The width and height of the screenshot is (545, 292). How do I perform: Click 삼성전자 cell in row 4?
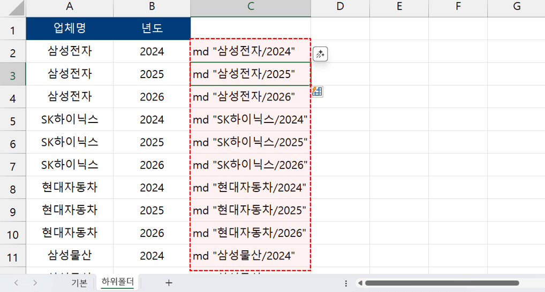70,96
